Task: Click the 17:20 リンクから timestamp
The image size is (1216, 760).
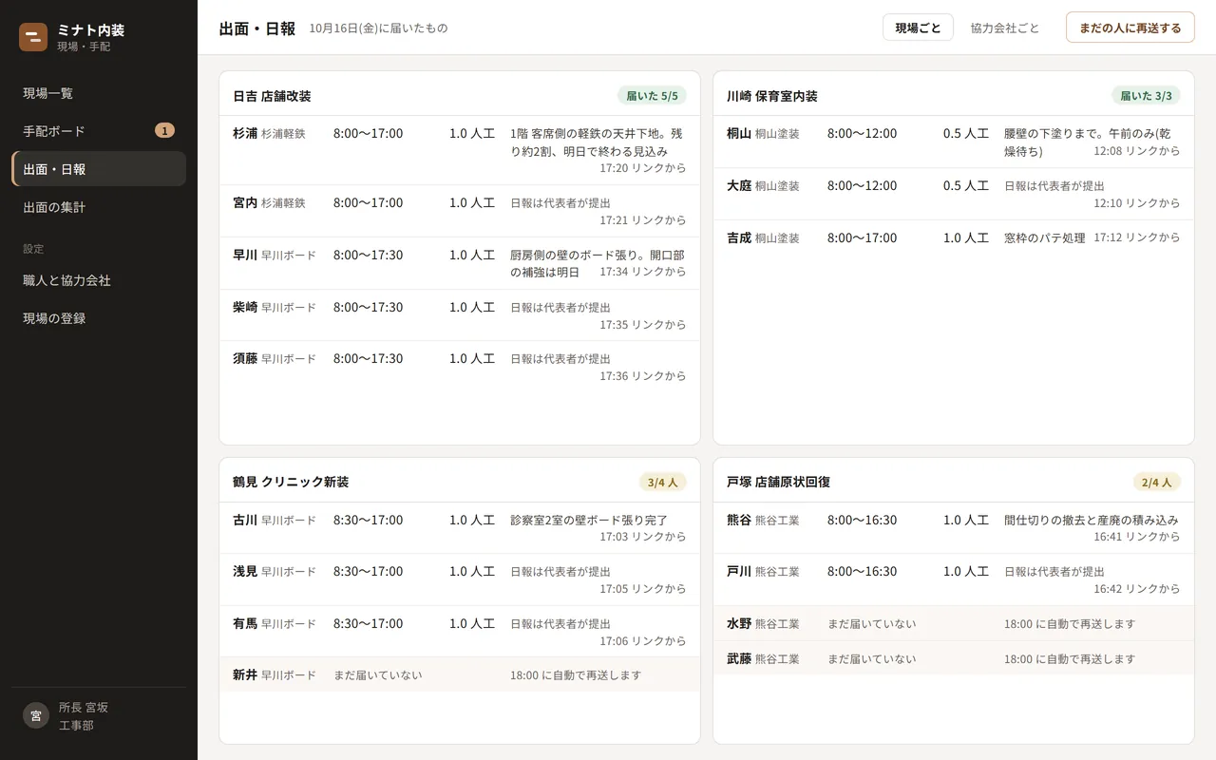Action: click(643, 167)
